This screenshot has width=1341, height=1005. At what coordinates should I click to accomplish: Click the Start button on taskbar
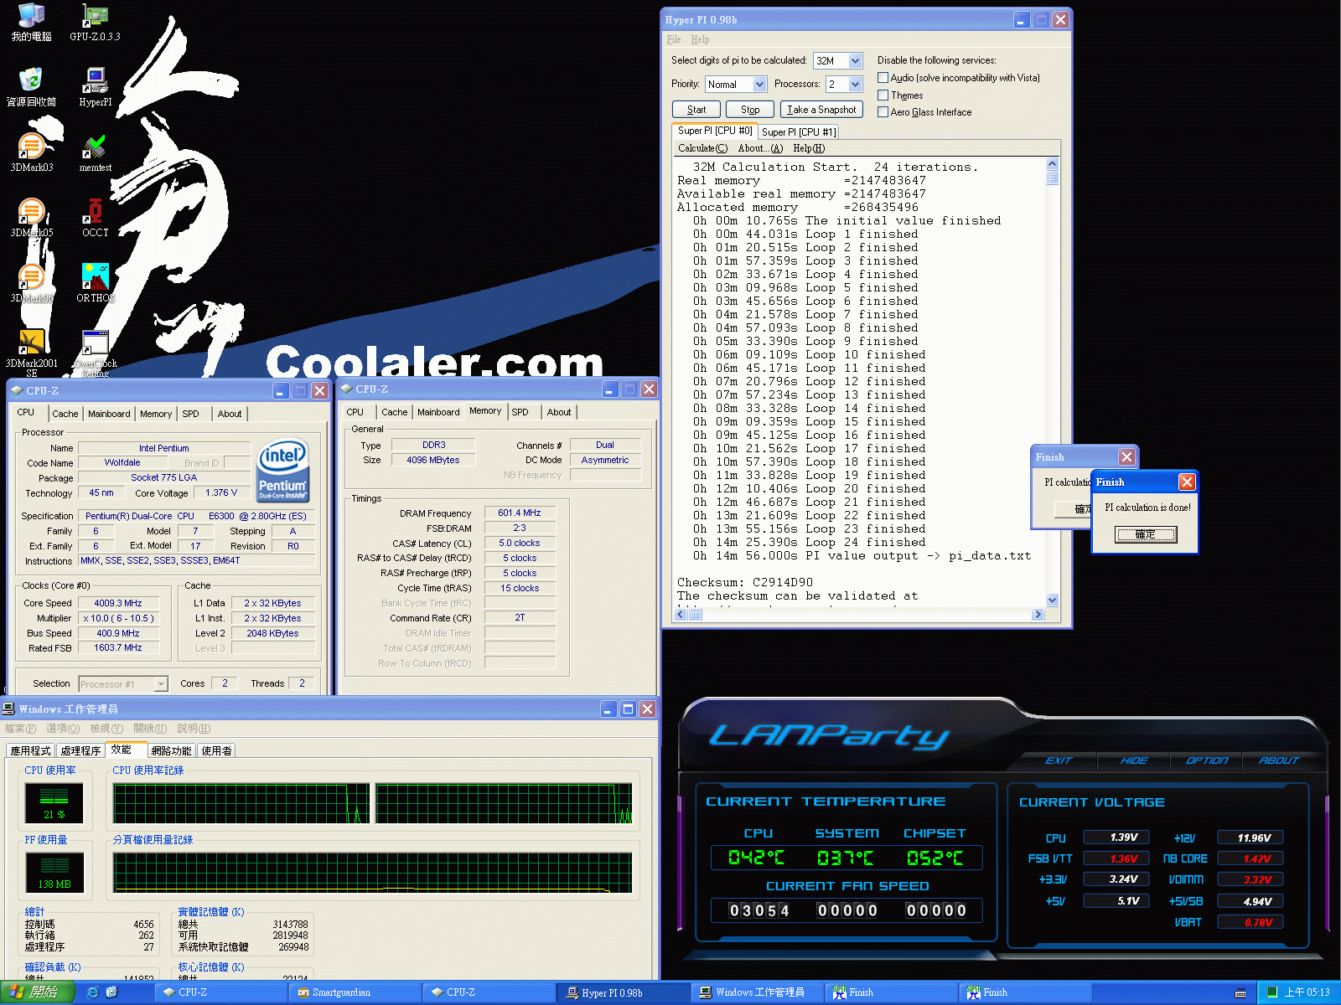click(37, 992)
